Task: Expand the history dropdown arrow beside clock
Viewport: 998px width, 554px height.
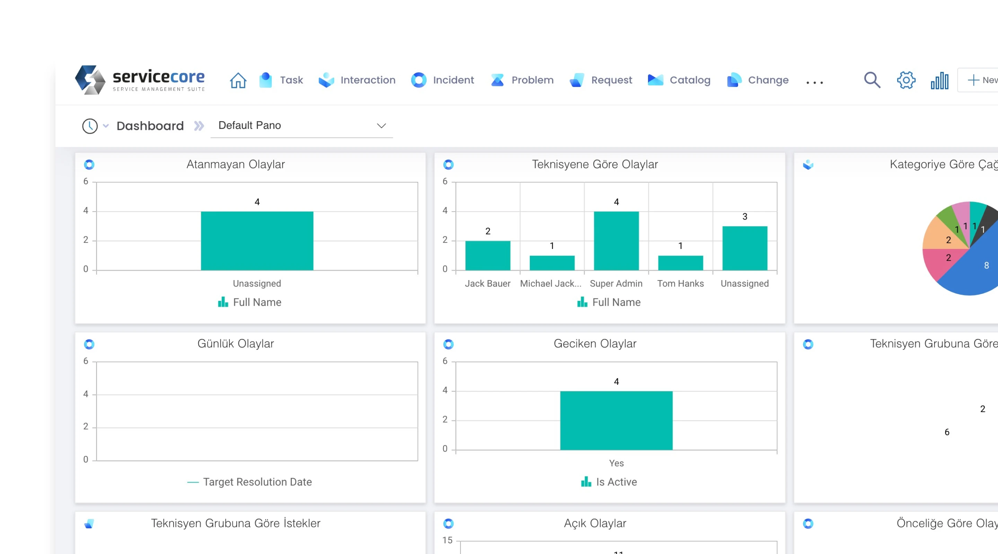Action: click(x=106, y=126)
